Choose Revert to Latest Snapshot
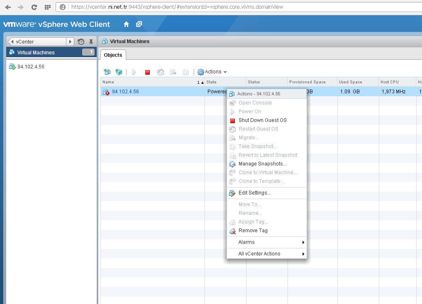Viewport: 422px width, 304px height. tap(267, 155)
